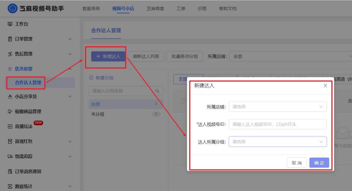Click the 小店分享员 icon
352x191 pixels.
pos(10,96)
